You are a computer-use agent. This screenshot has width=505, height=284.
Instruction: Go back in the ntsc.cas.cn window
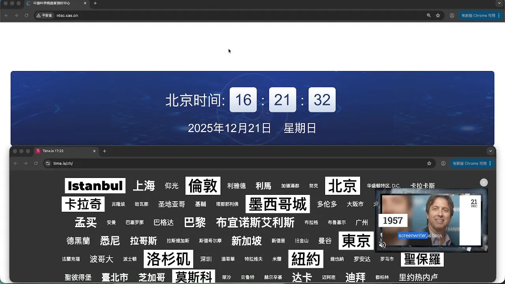click(x=6, y=15)
